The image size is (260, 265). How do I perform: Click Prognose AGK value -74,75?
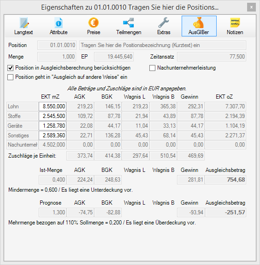coord(80,212)
